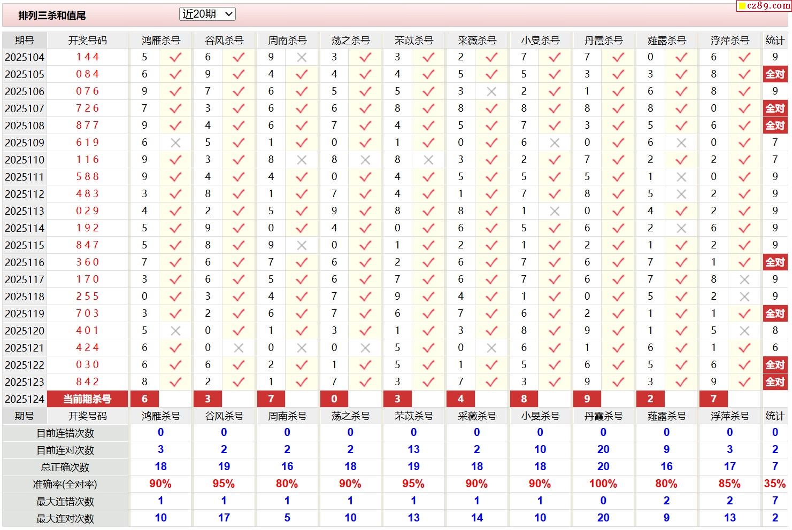Click the winning number 877
This screenshot has height=530, width=792.
[x=88, y=125]
